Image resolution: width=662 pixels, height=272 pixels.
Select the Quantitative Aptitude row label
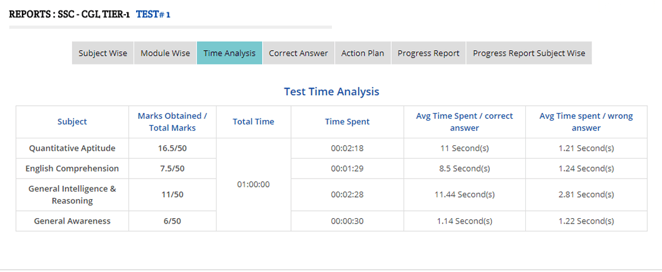pyautogui.click(x=72, y=148)
